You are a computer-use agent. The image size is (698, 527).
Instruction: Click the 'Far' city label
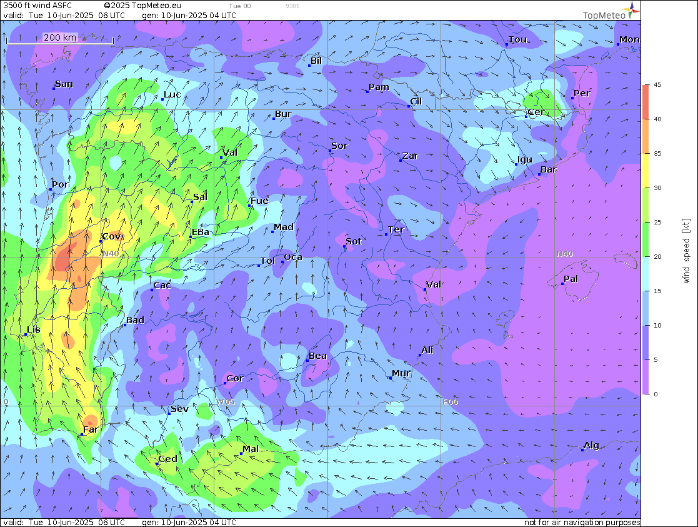click(x=91, y=429)
